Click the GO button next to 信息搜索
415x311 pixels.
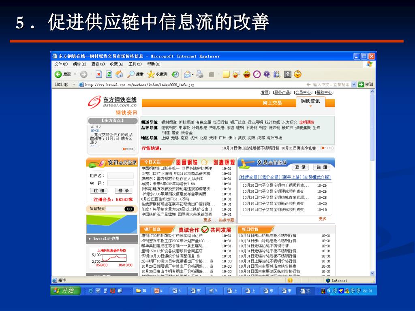click(x=129, y=209)
